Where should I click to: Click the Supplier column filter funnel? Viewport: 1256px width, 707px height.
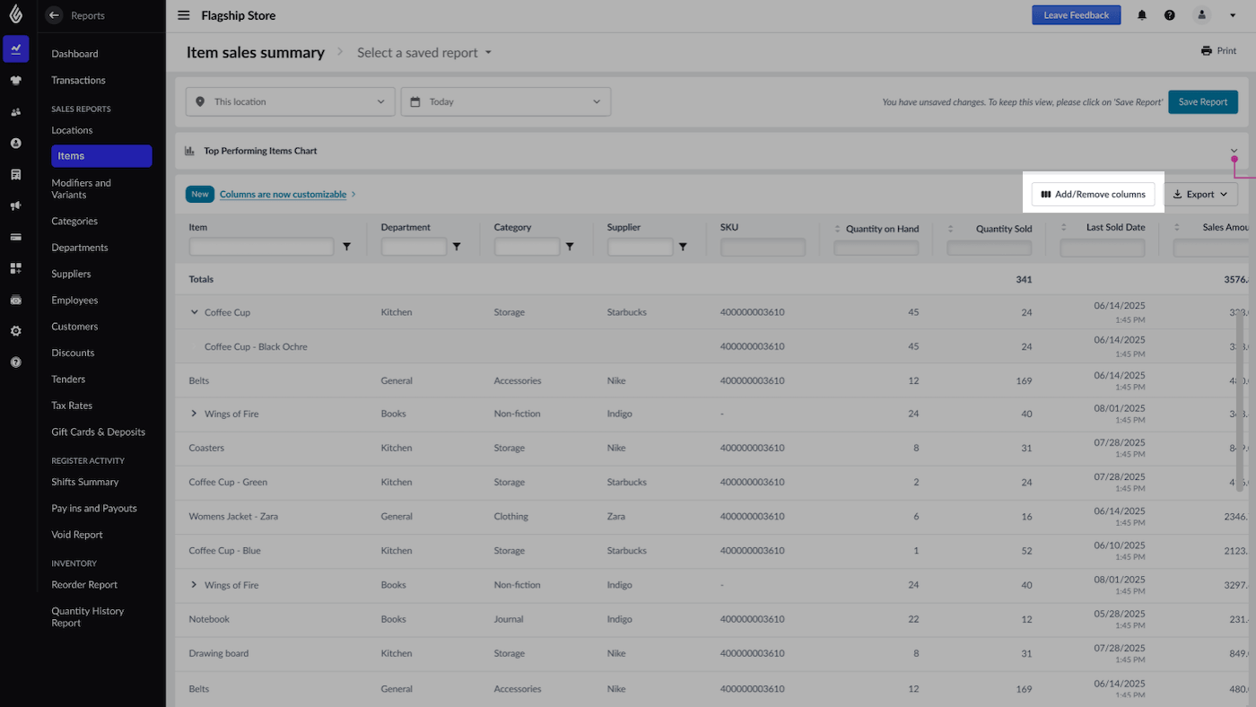point(683,247)
